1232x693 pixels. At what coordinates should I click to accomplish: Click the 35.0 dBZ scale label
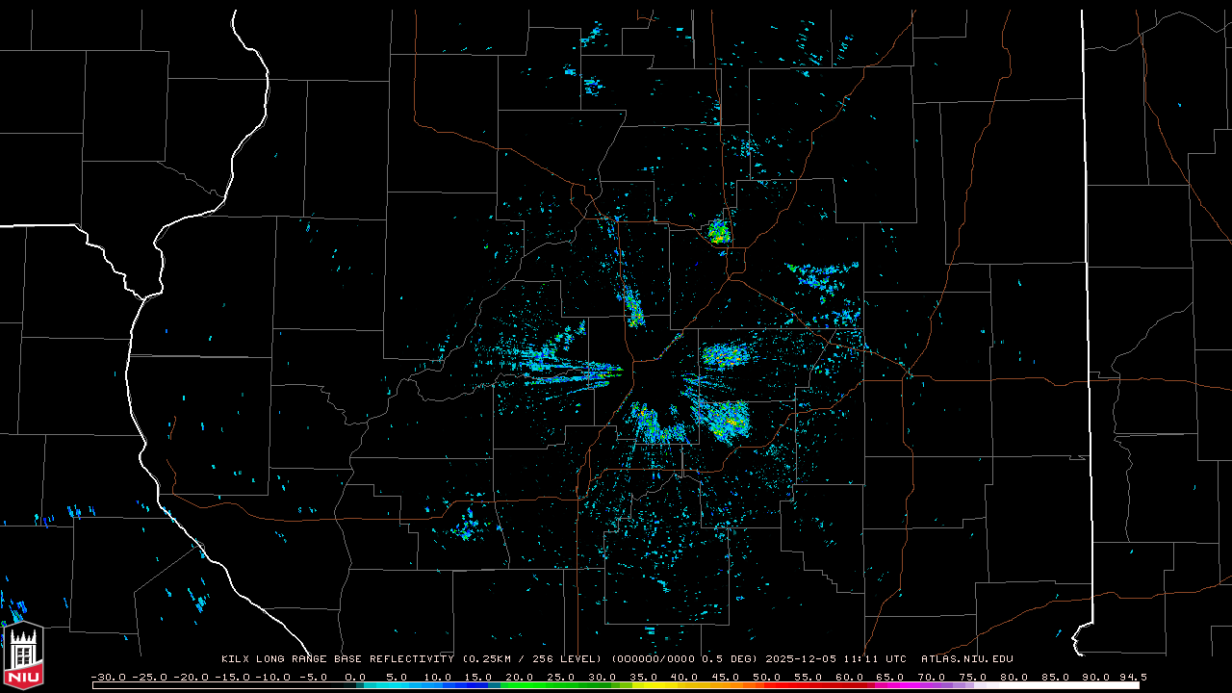coord(643,678)
